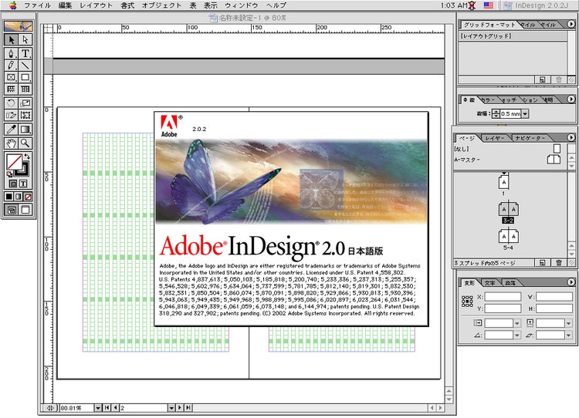
Task: Select the A-マスター master row
Action: [509, 160]
